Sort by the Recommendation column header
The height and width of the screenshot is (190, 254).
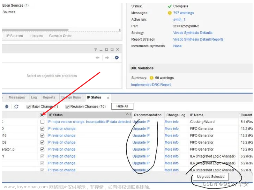[148, 115]
